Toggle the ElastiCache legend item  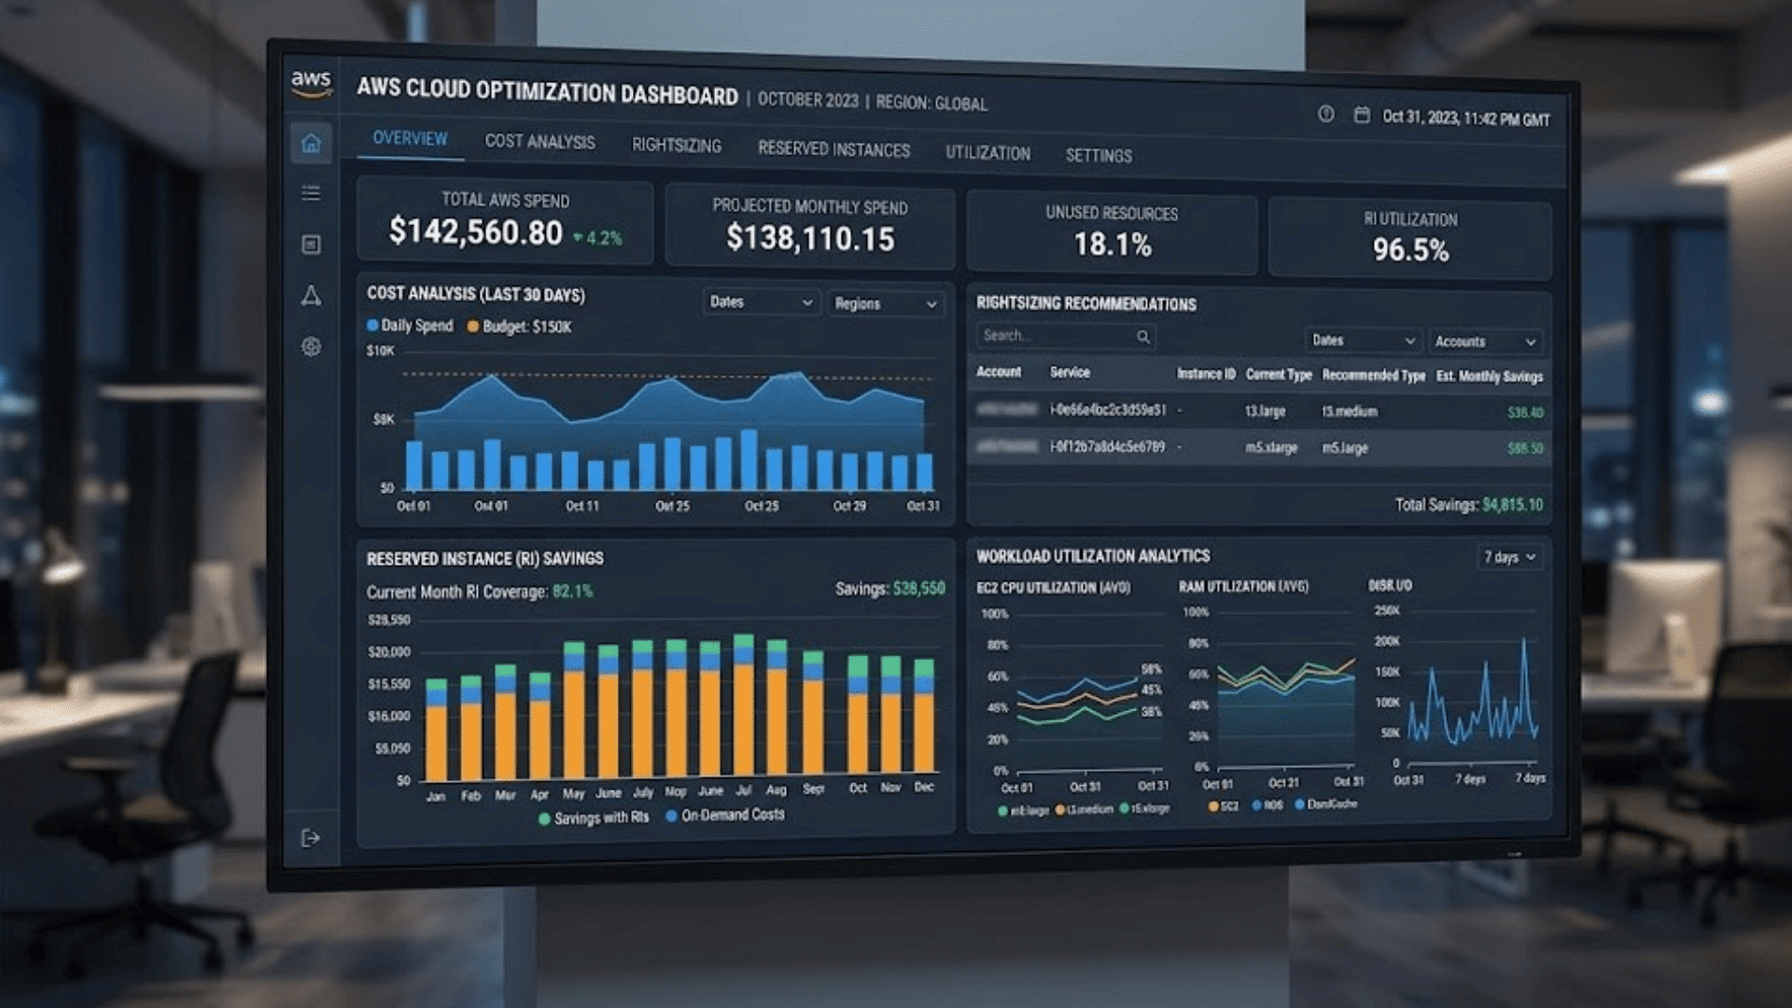(x=1325, y=804)
